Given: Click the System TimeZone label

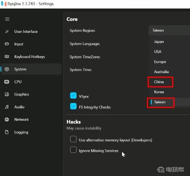Looking at the screenshot, I should (85, 57).
